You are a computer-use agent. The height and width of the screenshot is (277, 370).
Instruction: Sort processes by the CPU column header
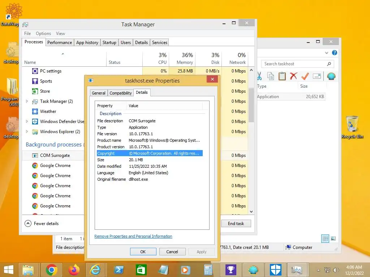click(x=156, y=58)
